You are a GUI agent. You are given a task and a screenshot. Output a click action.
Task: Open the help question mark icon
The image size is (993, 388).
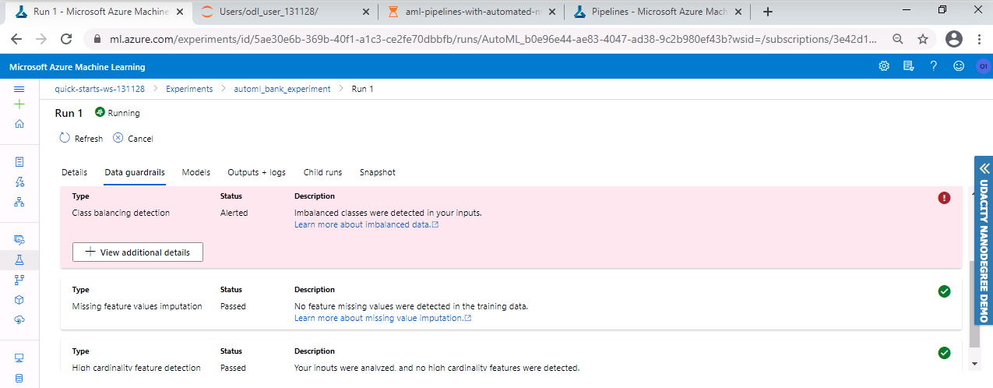[933, 66]
